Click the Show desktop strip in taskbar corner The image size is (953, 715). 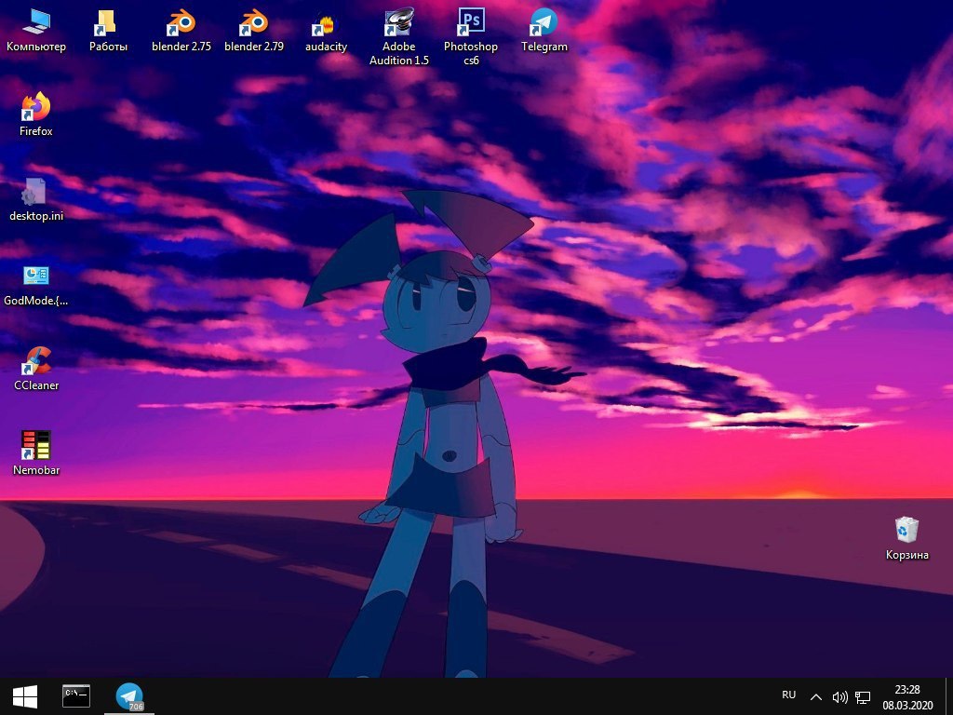click(949, 696)
